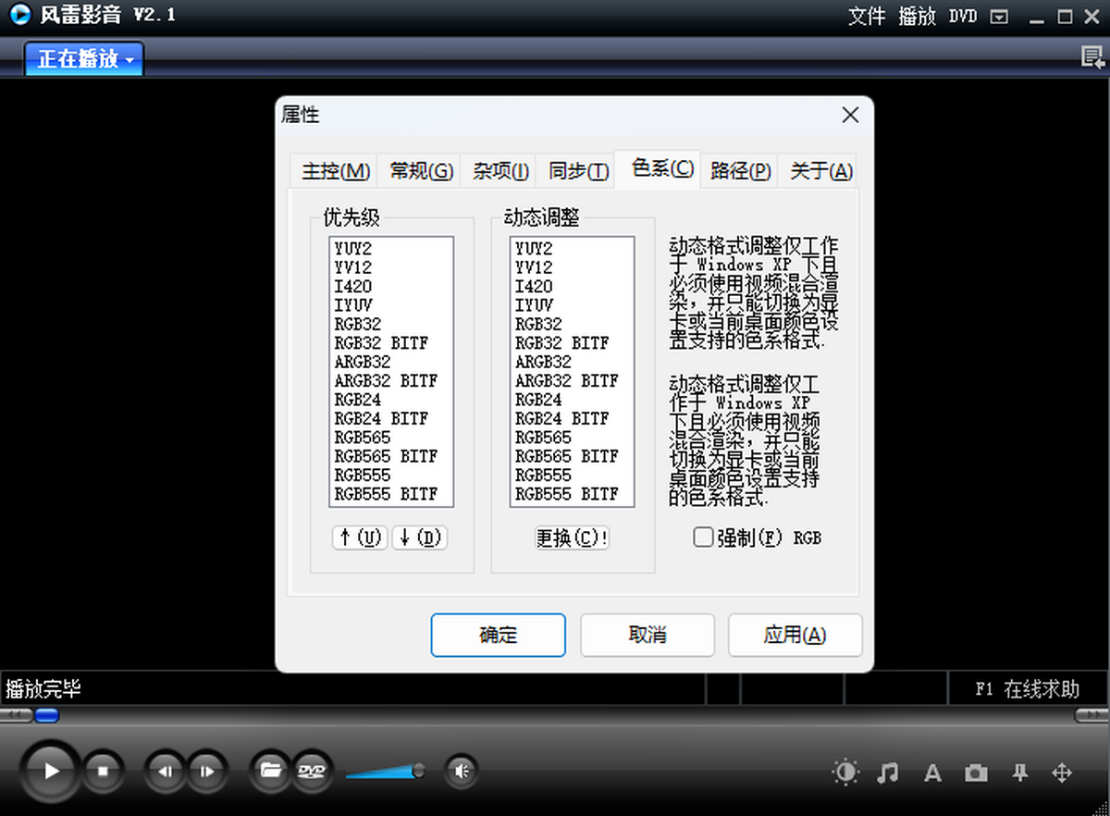Click the 应用(A) button
This screenshot has height=816, width=1110.
(795, 635)
